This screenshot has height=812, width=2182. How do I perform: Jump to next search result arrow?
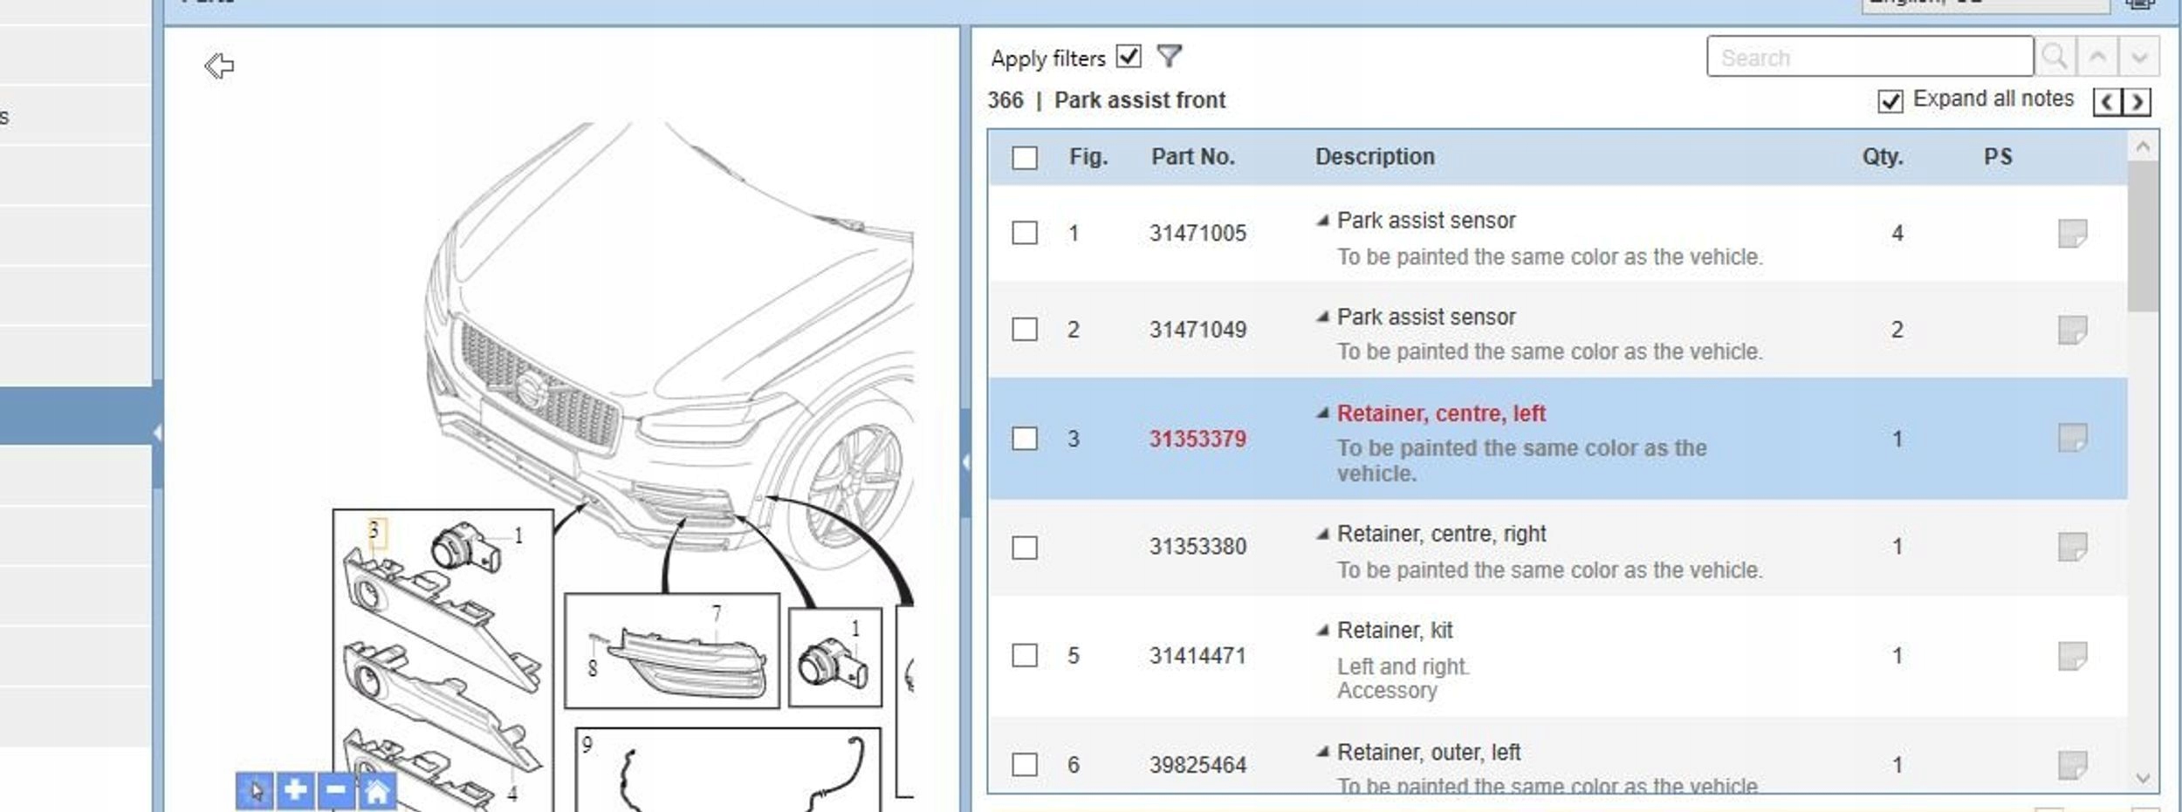[x=2139, y=57]
